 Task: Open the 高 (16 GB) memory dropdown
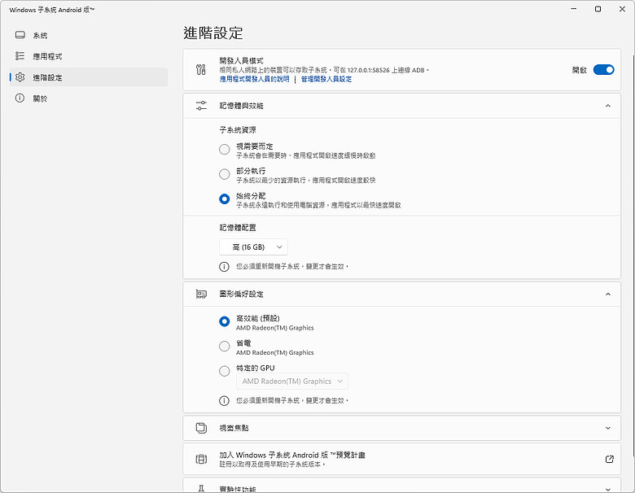coord(253,246)
